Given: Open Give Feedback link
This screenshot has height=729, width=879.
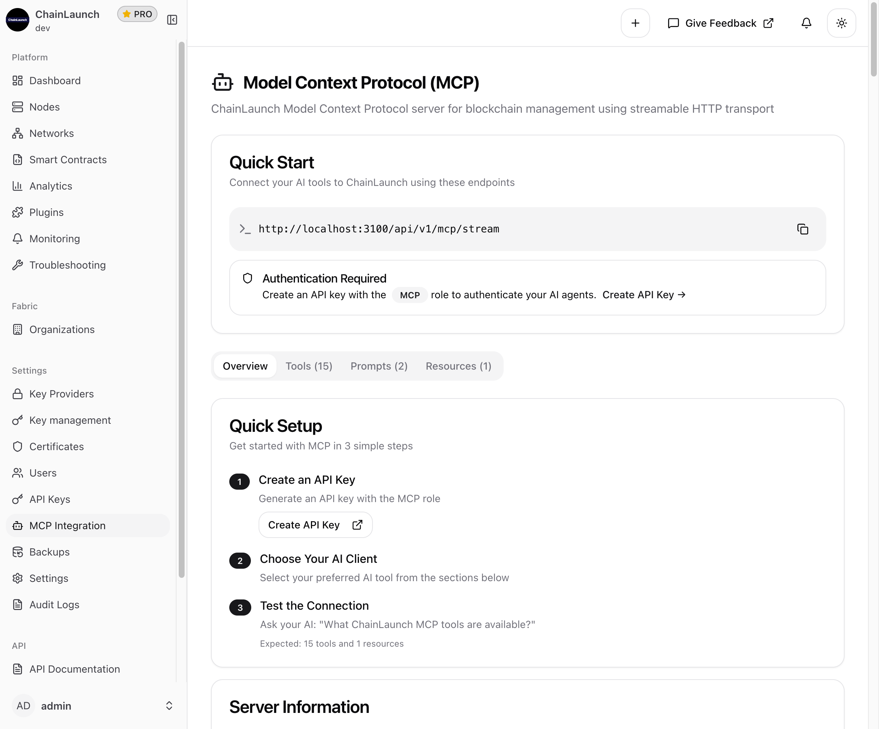Looking at the screenshot, I should pyautogui.click(x=720, y=23).
